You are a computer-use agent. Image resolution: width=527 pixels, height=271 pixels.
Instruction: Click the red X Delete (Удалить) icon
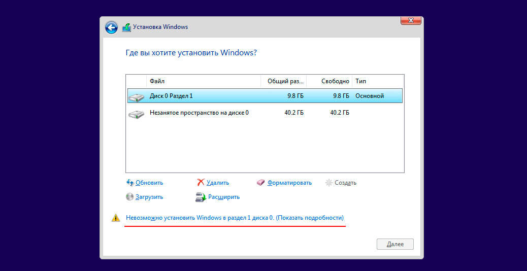click(x=201, y=183)
